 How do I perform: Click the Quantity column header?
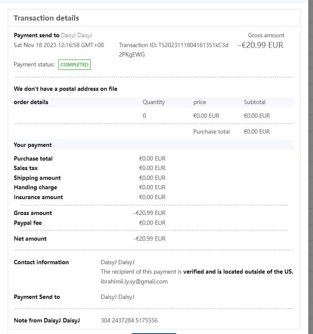coord(153,102)
